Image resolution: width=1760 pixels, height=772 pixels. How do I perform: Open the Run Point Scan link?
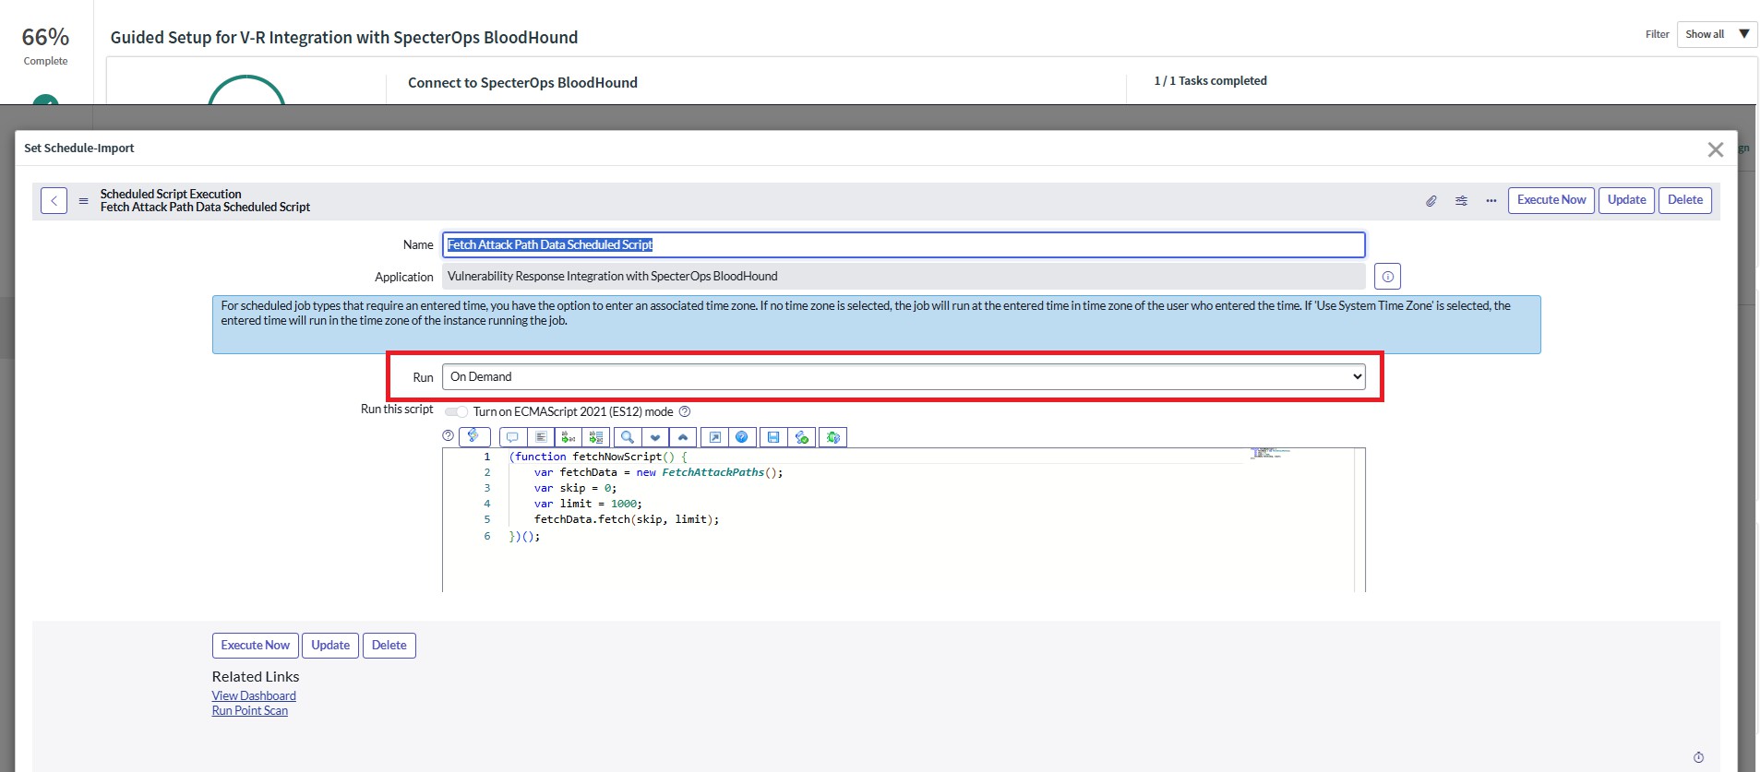coord(249,710)
